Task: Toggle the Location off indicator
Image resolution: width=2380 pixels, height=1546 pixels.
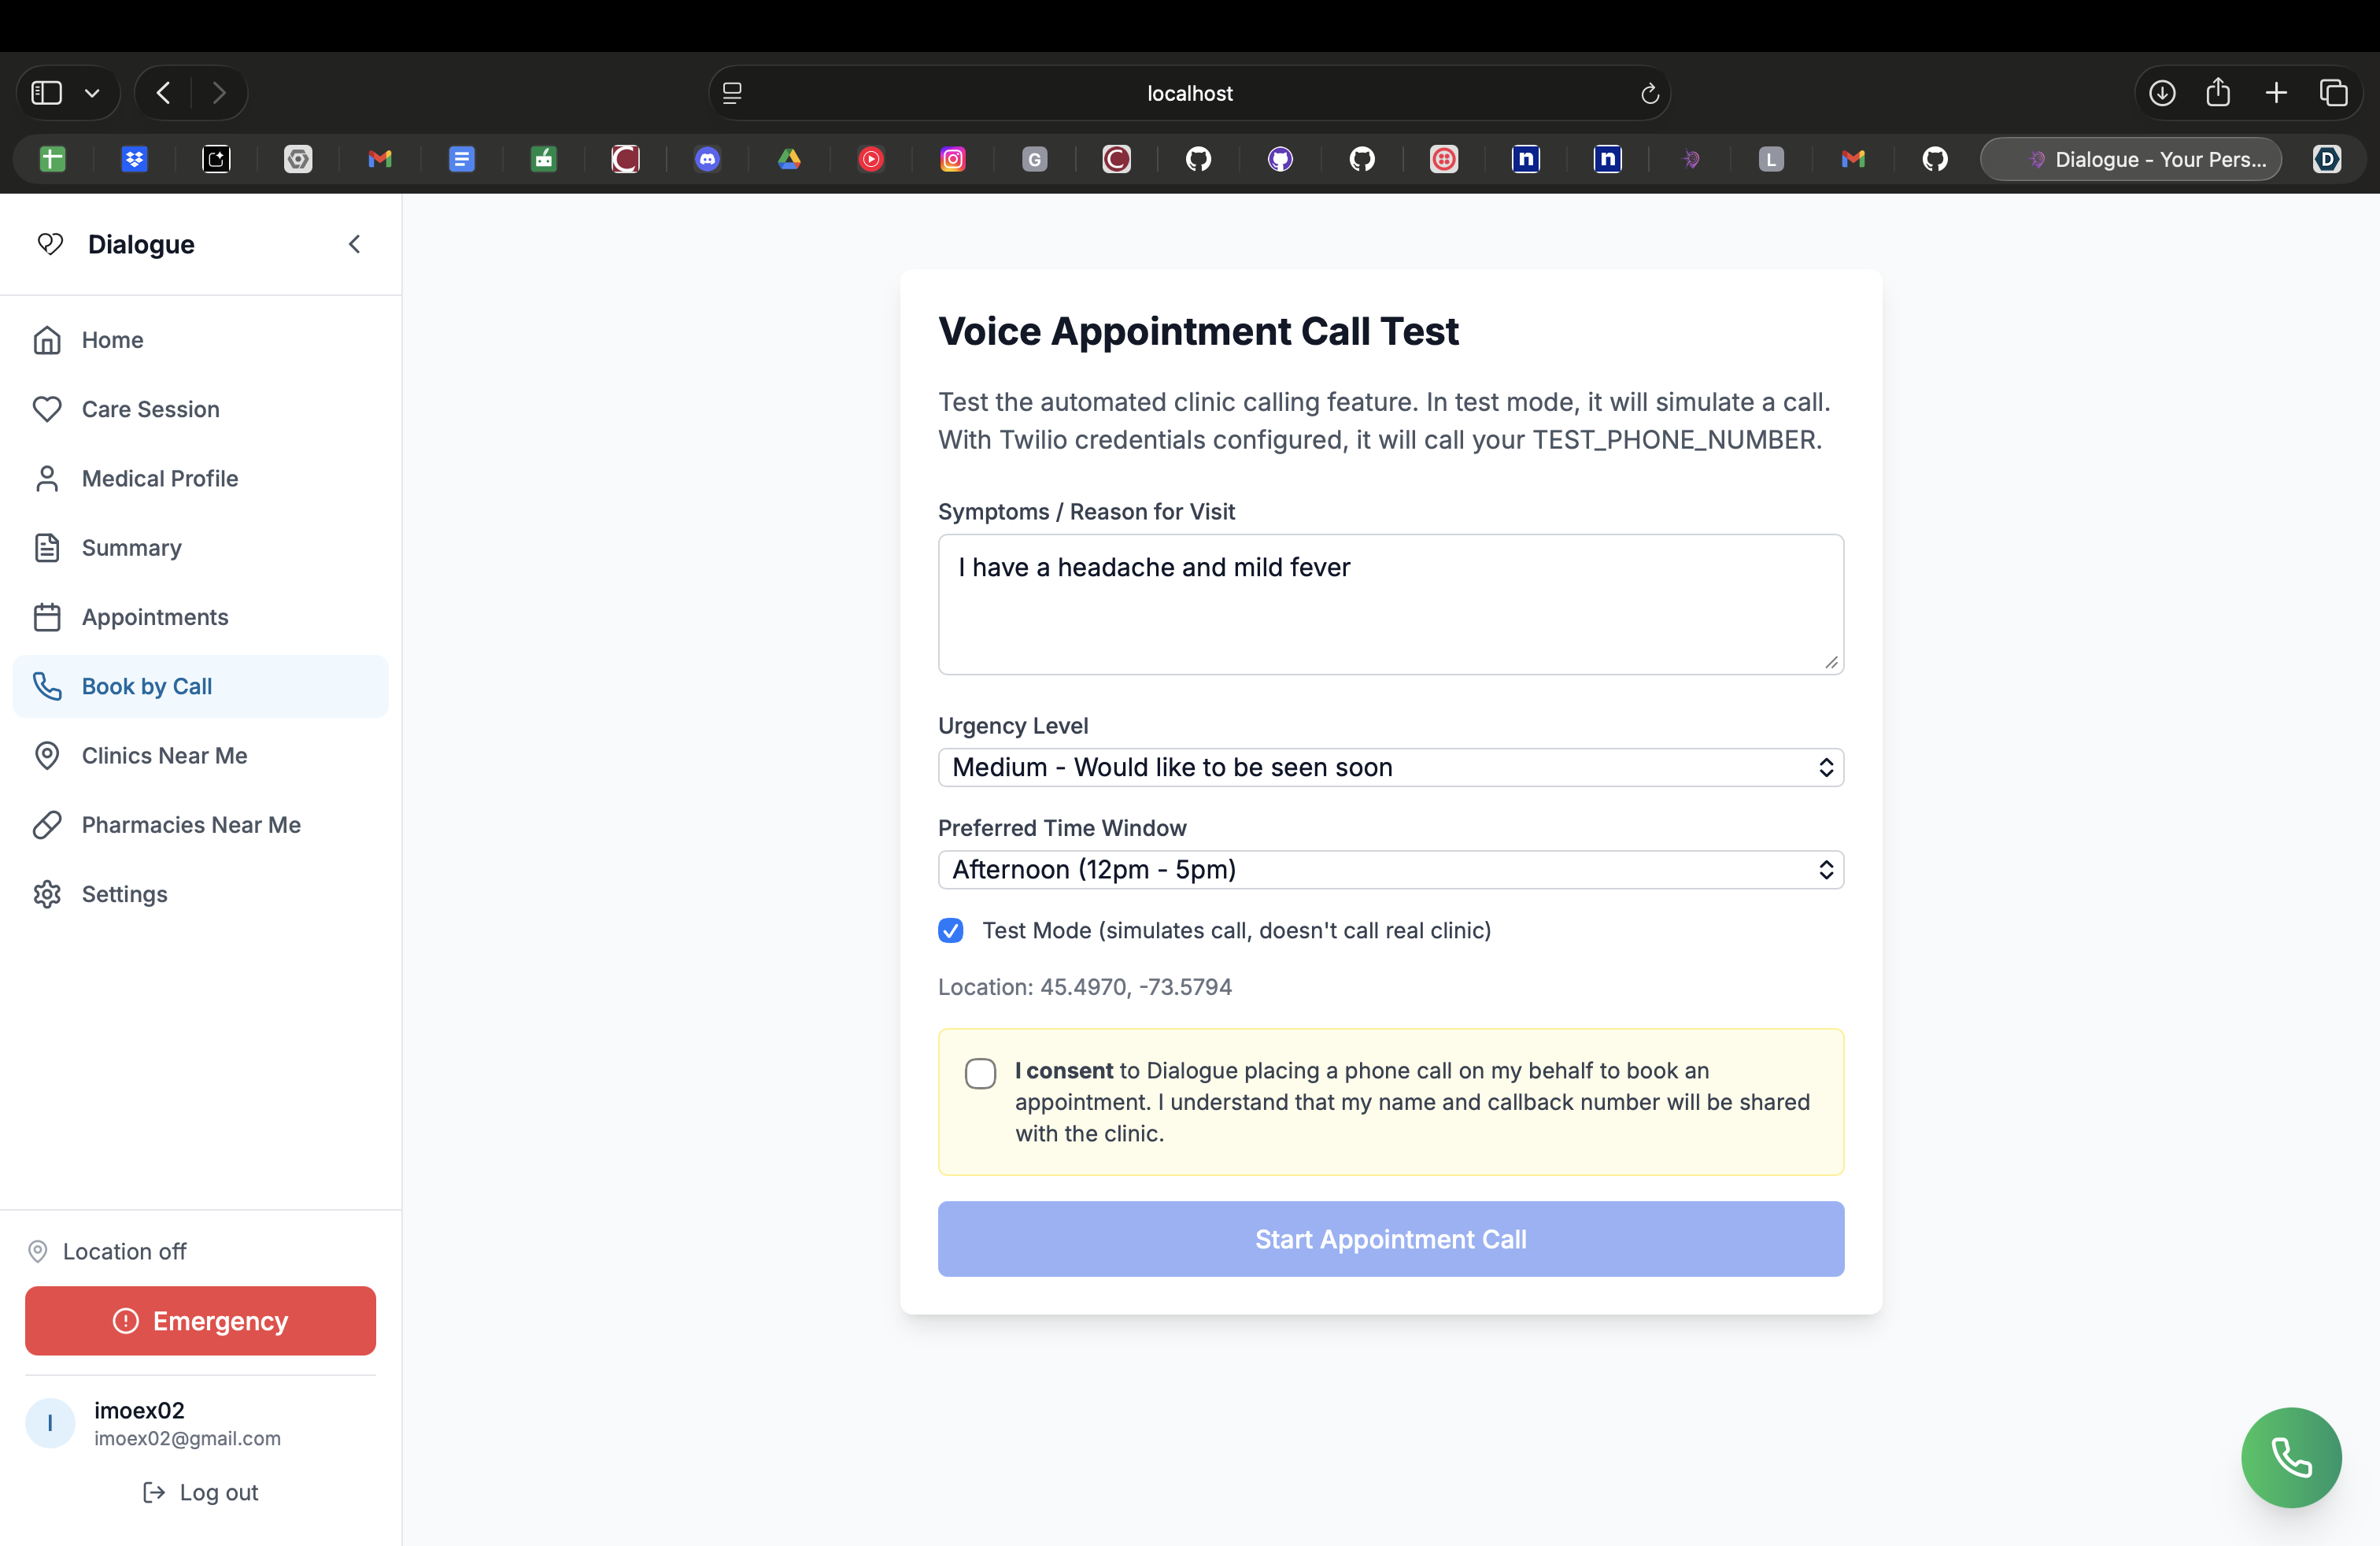Action: pyautogui.click(x=108, y=1251)
